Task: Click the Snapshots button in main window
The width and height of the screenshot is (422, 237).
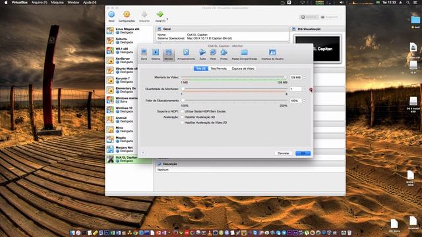Action: 330,17
